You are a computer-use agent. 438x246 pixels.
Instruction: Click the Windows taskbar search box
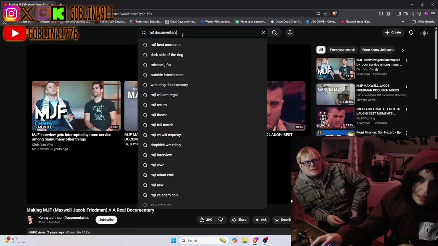(204, 241)
